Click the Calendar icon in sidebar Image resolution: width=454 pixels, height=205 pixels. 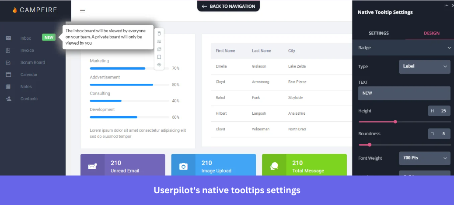coord(8,75)
